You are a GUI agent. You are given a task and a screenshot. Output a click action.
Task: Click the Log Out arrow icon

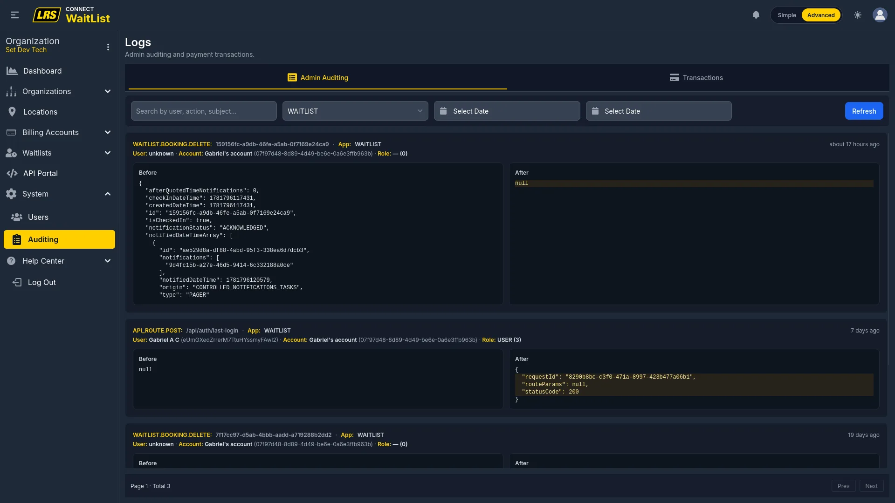[x=17, y=282]
